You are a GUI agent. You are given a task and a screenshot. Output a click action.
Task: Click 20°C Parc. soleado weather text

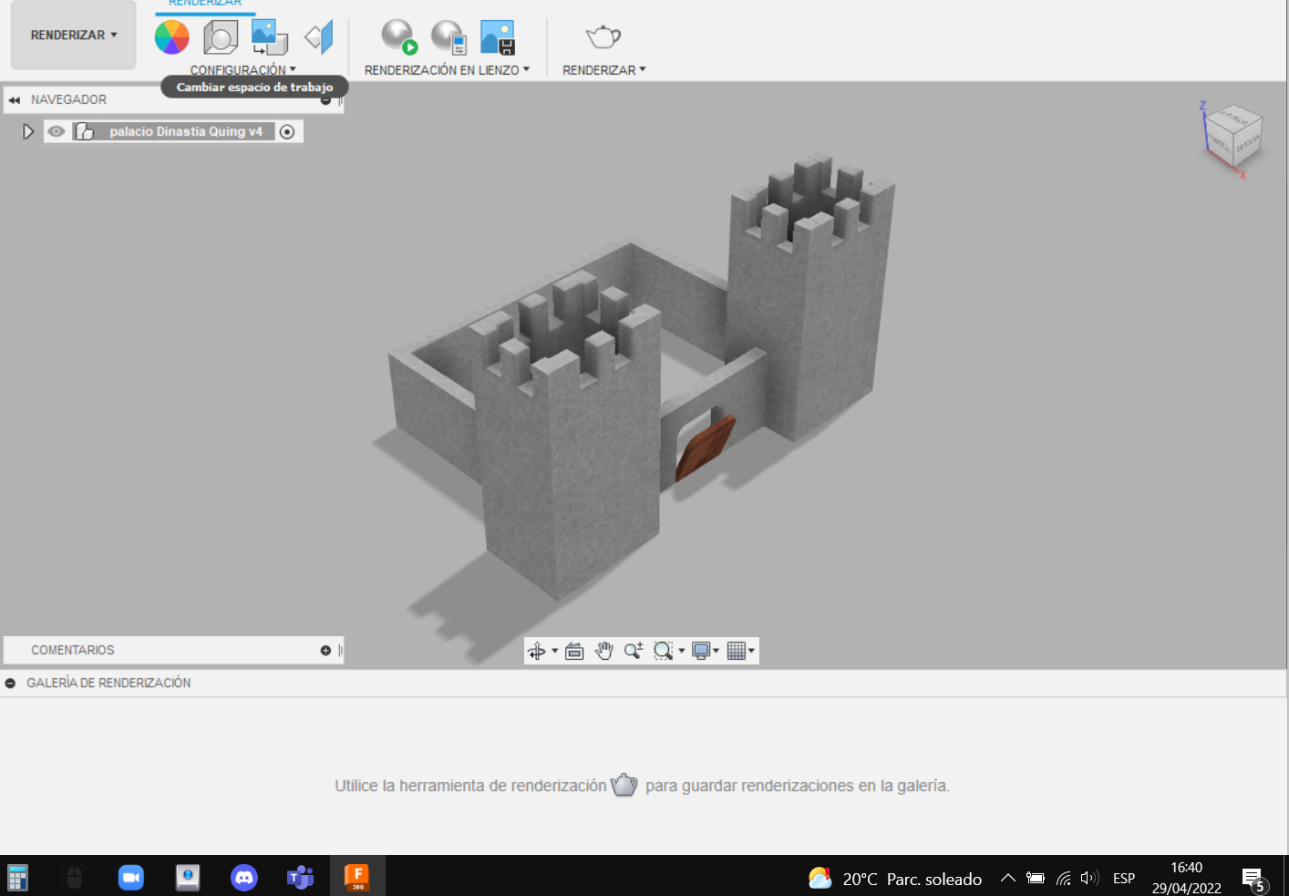click(913, 880)
